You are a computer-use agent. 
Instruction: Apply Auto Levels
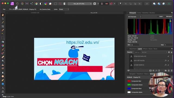(x=36, y=4)
